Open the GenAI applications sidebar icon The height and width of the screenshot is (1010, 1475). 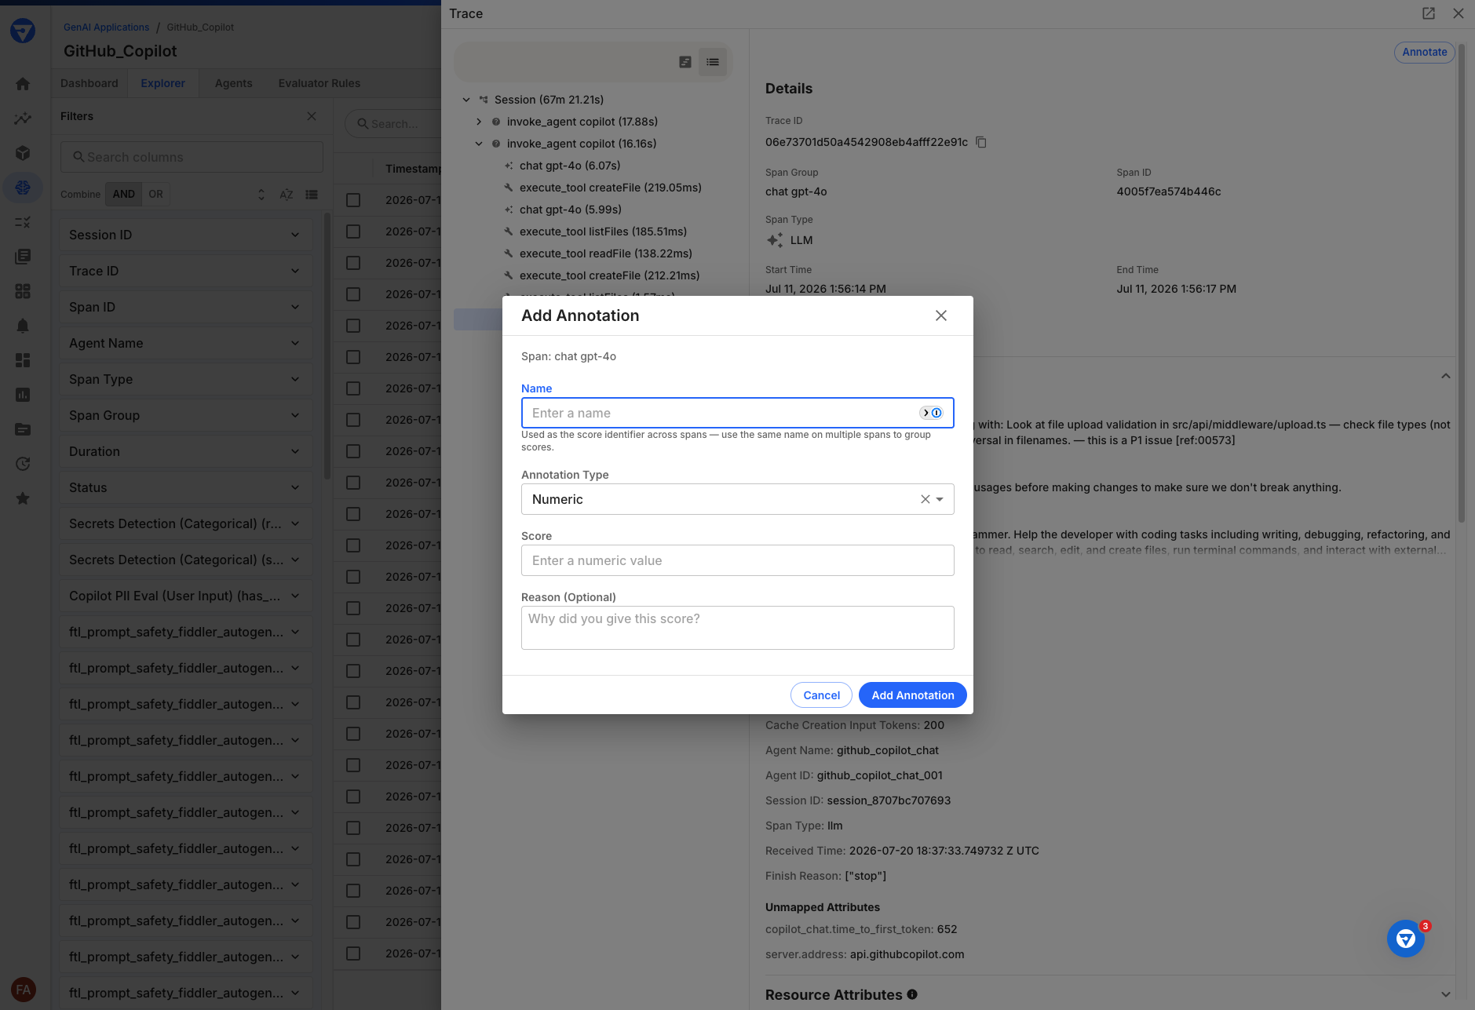pyautogui.click(x=23, y=188)
